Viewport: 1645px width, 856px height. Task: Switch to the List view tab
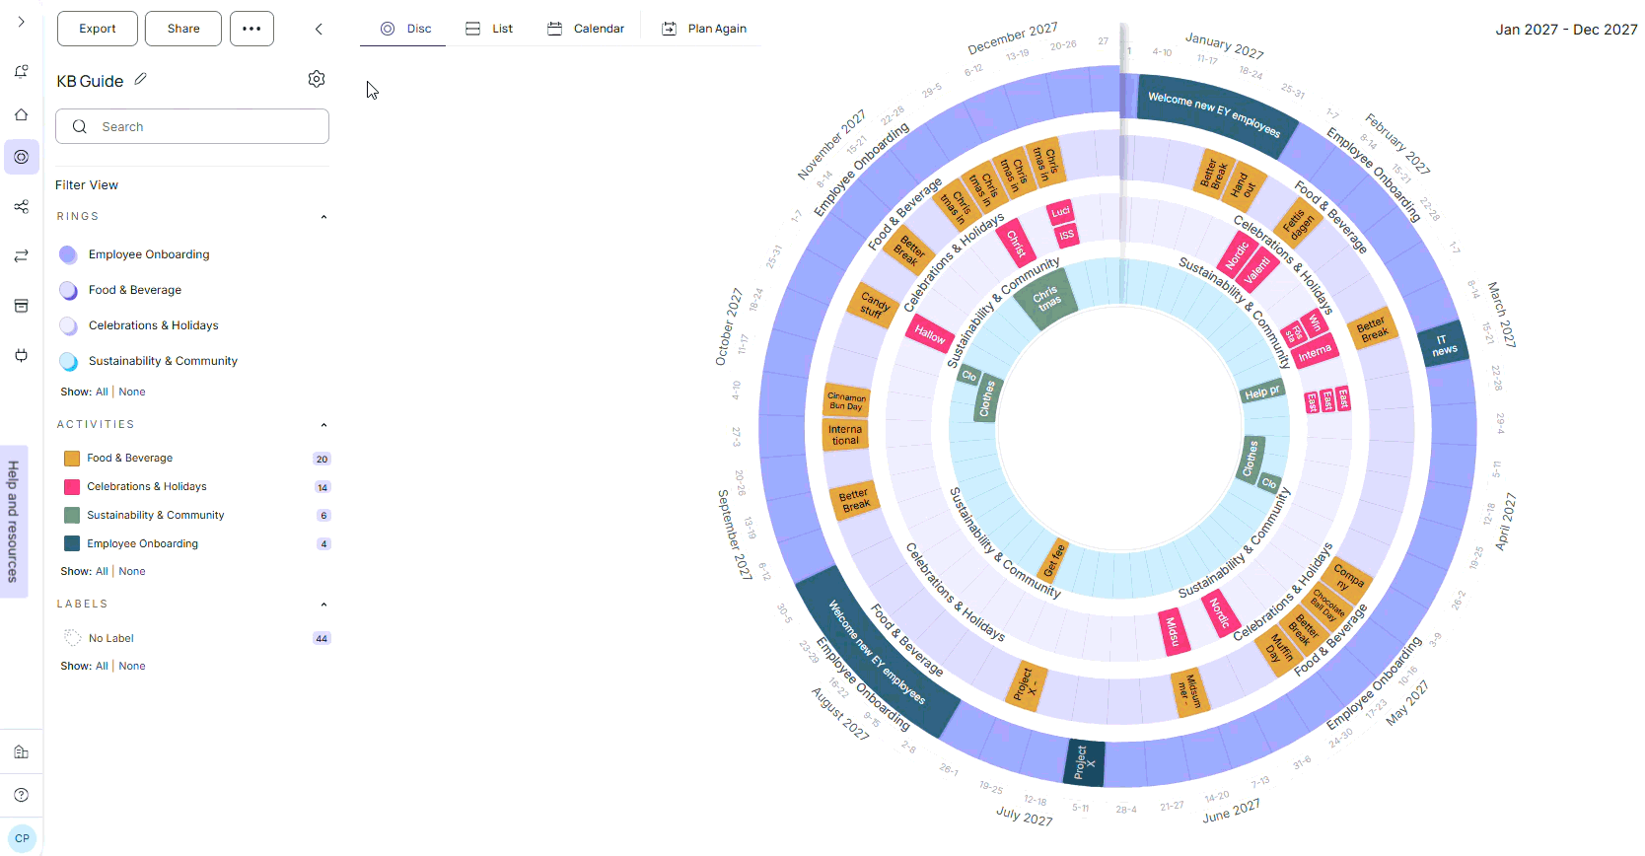[489, 29]
